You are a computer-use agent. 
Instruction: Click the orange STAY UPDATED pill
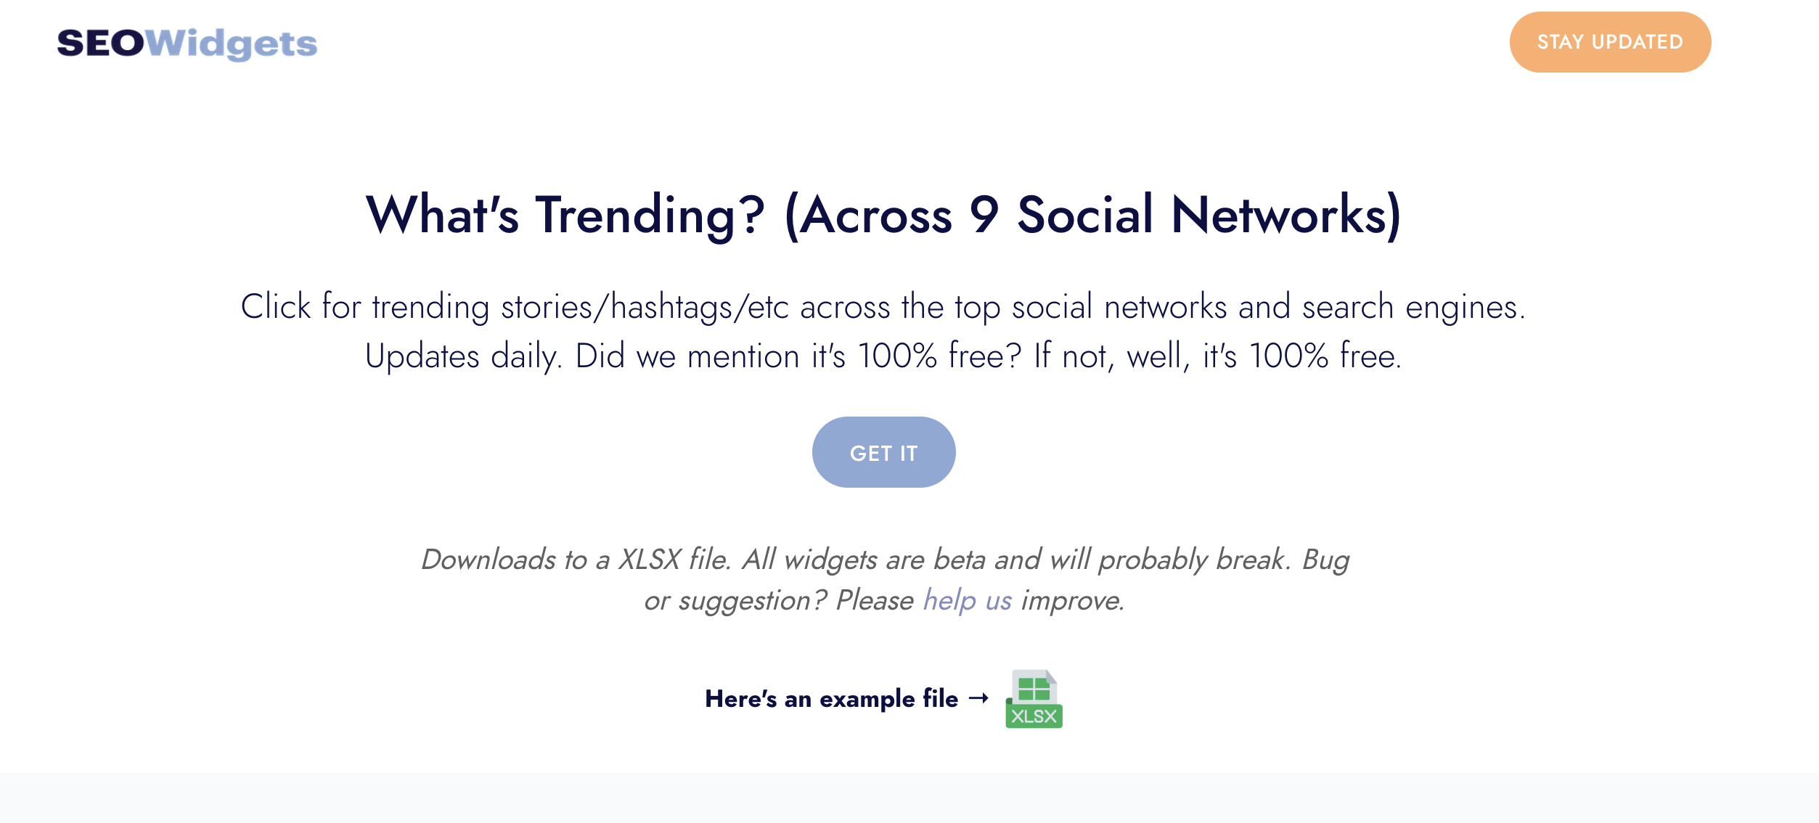tap(1609, 42)
